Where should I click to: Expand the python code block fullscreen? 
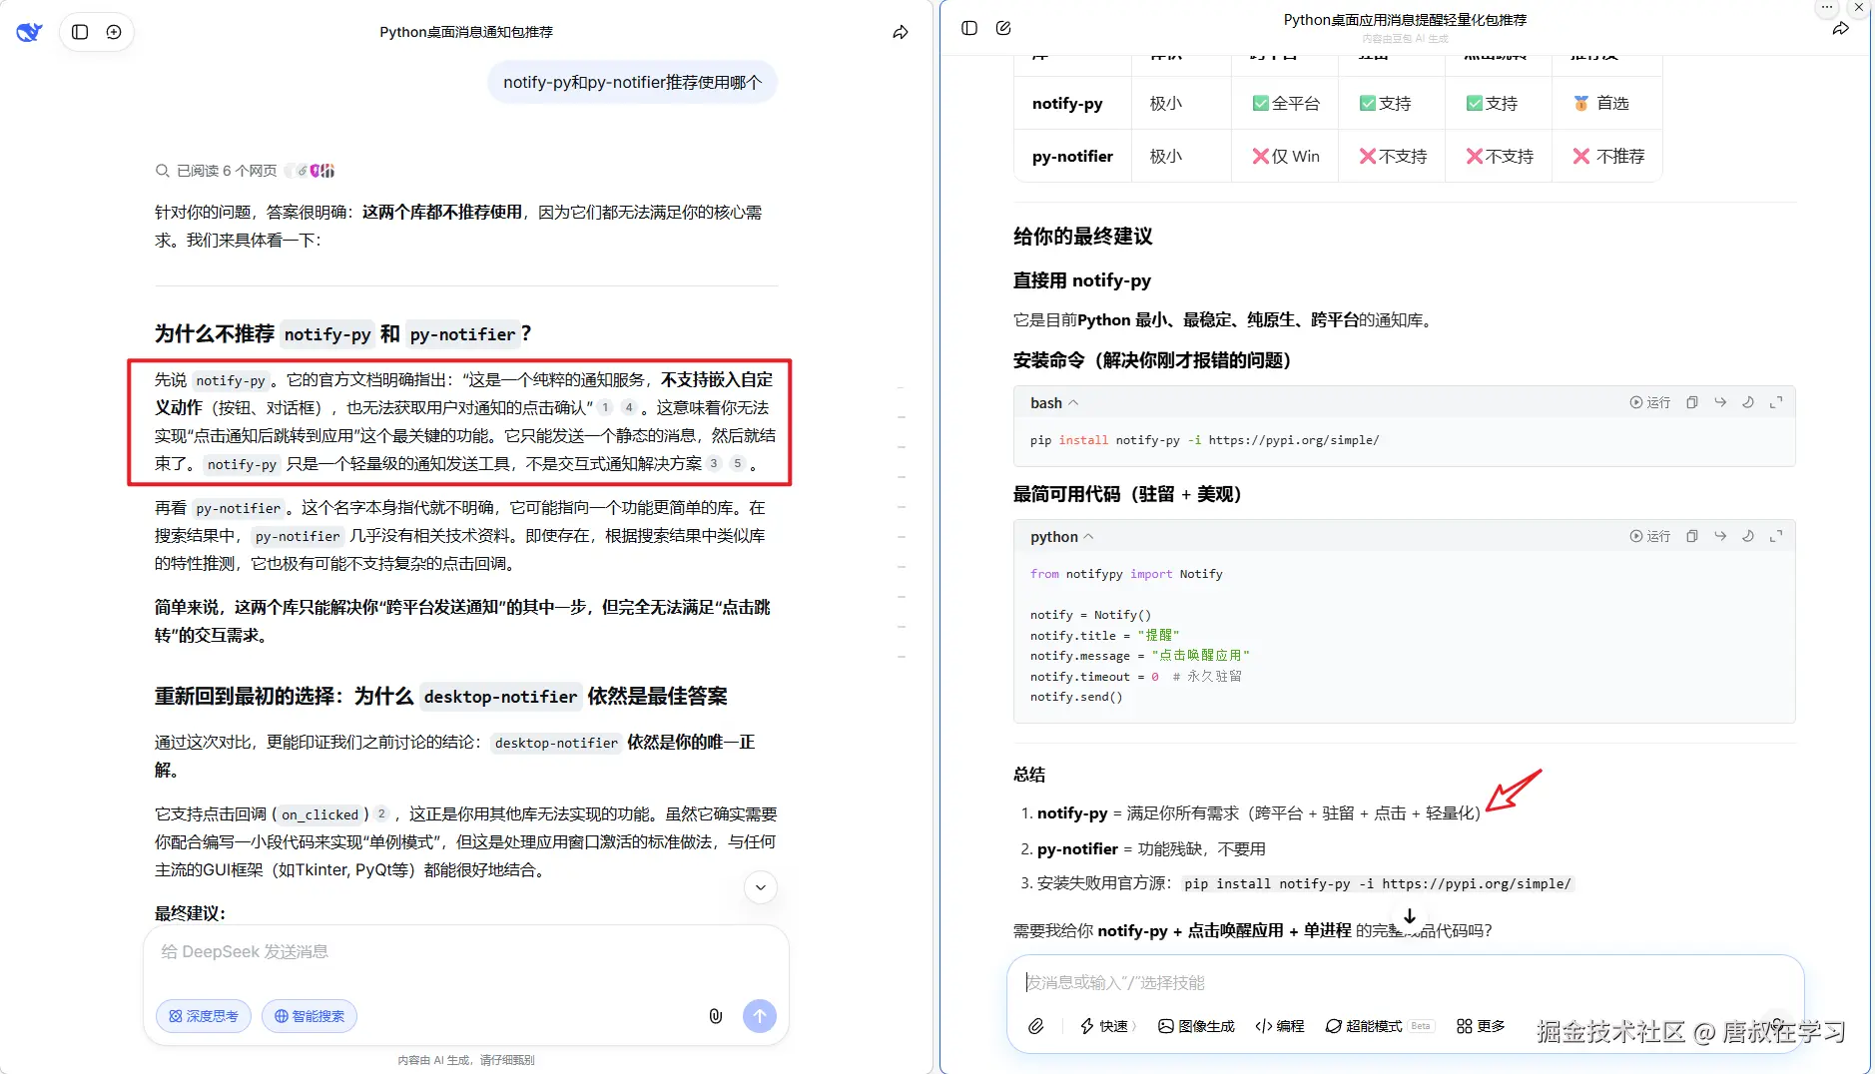1776,536
